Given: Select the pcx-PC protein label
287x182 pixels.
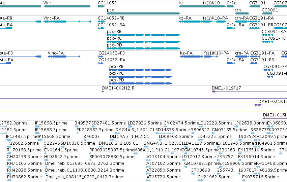Looking at the screenshot, I should [116, 73].
